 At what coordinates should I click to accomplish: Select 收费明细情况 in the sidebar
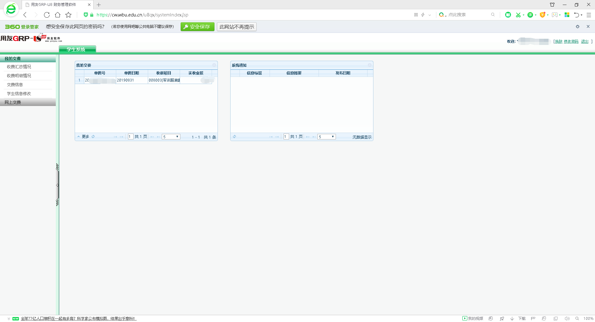(x=19, y=76)
